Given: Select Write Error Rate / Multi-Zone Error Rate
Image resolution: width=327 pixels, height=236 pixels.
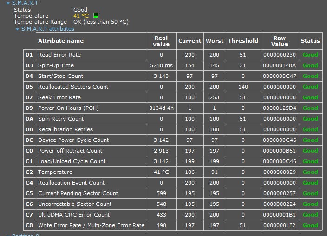Looking at the screenshot, I should [91, 225].
